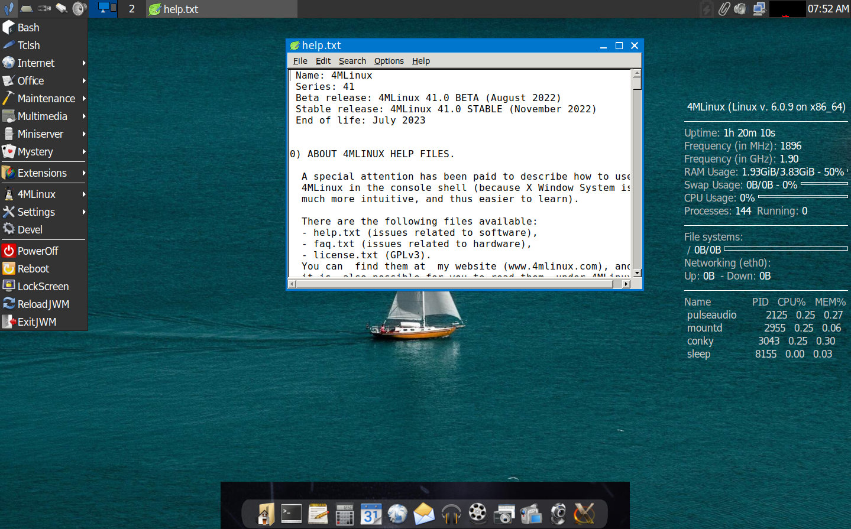Image resolution: width=851 pixels, height=529 pixels.
Task: Open the terminal emulator from the dock
Action: [291, 514]
